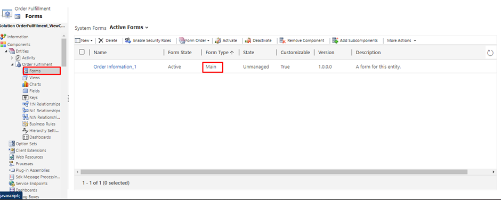Click the Service Endpoints icon
Image resolution: width=501 pixels, height=200 pixels.
pos(12,184)
